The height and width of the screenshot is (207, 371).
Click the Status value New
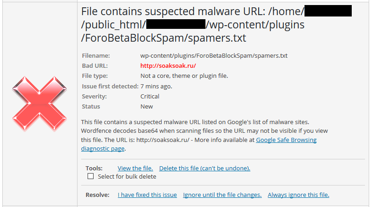pos(147,107)
